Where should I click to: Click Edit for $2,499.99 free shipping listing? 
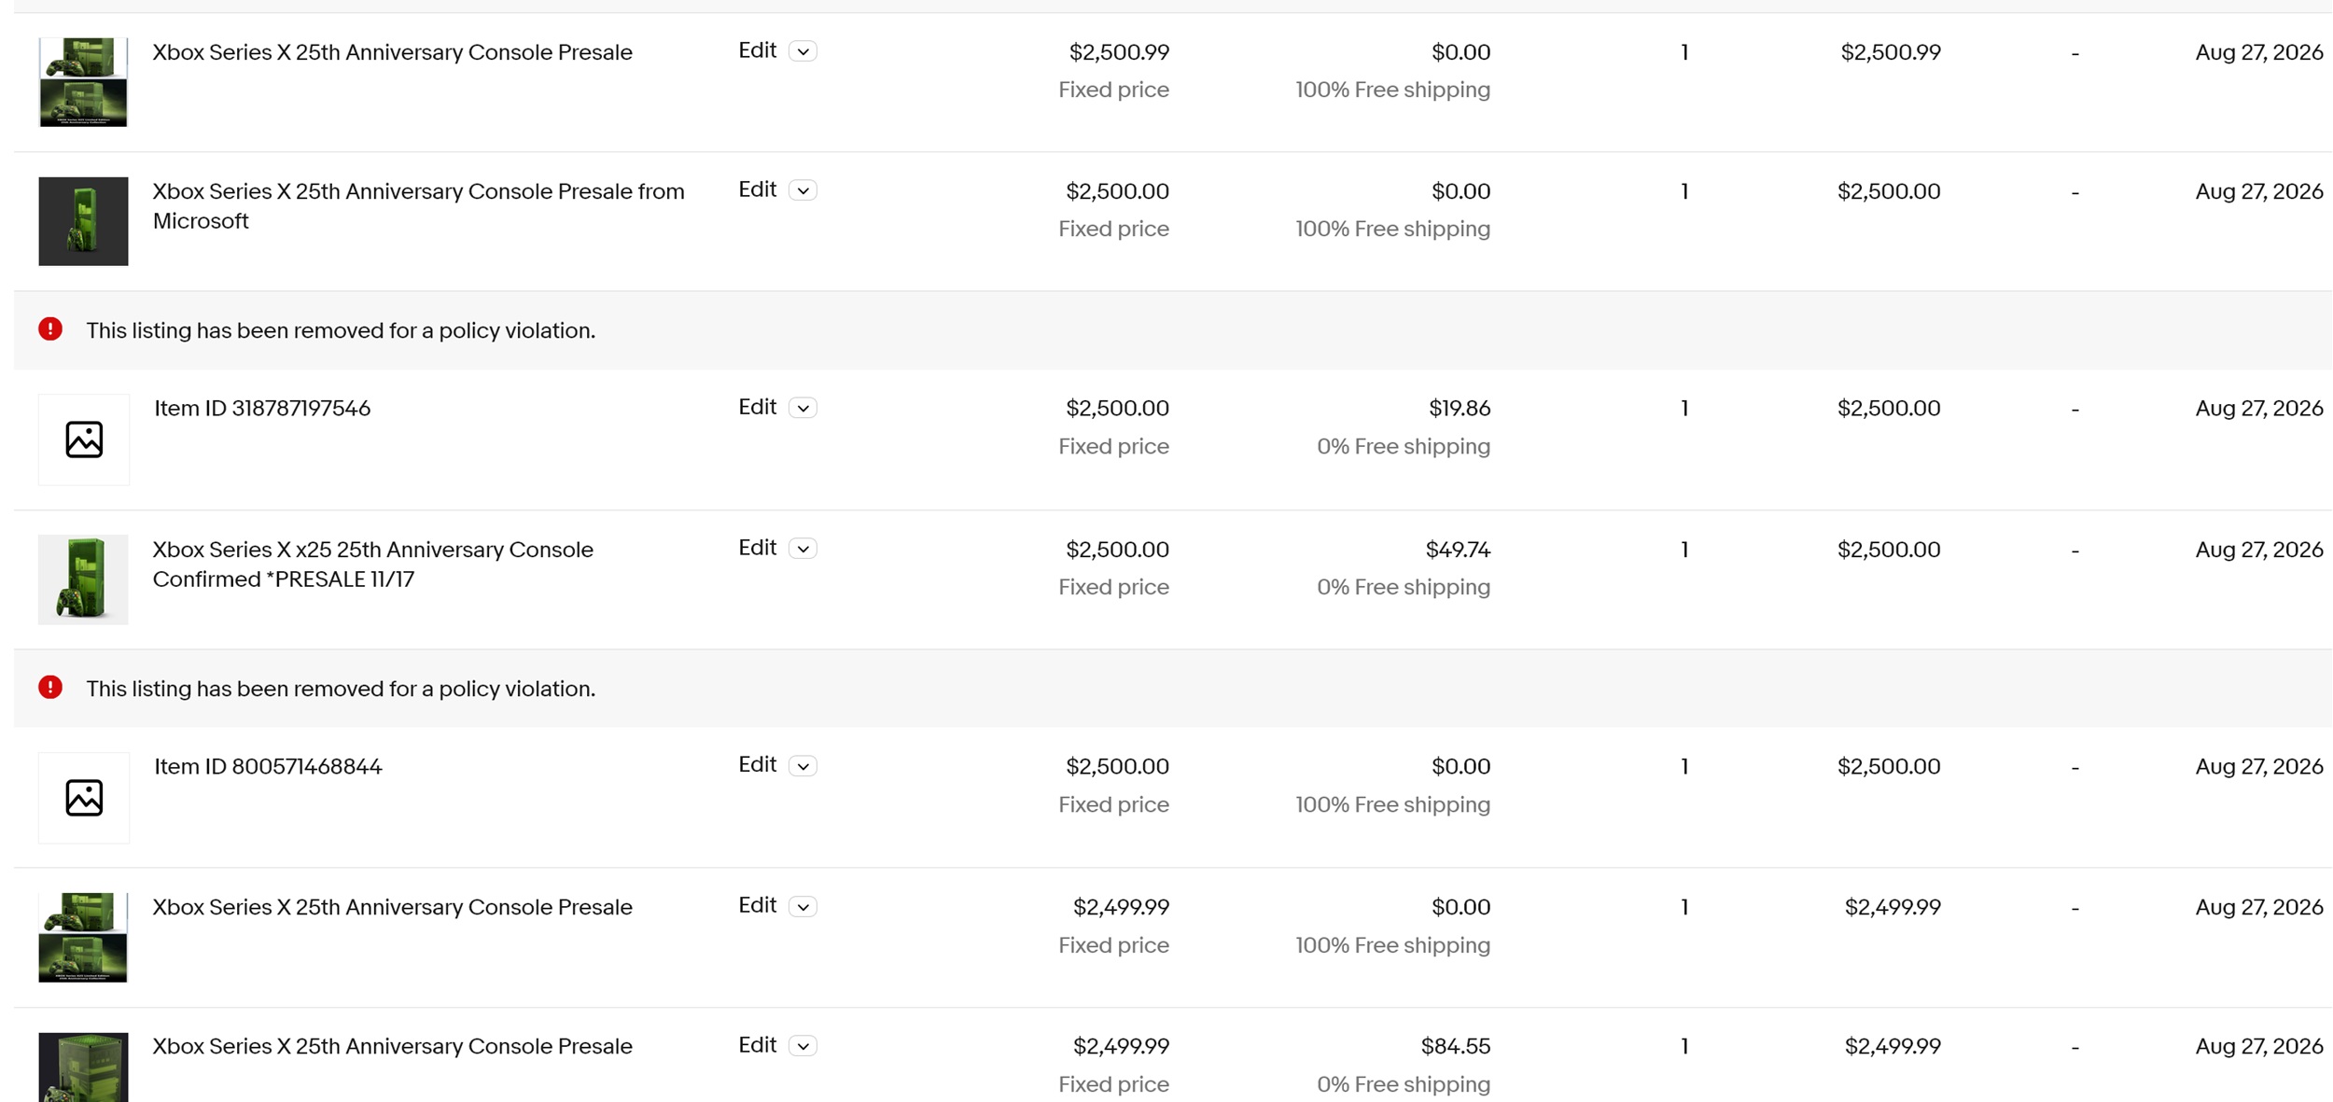(x=757, y=905)
